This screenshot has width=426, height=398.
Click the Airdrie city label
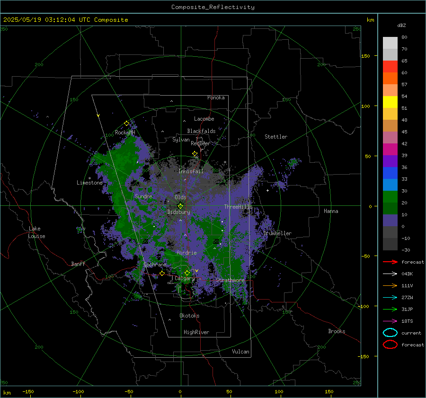point(186,253)
